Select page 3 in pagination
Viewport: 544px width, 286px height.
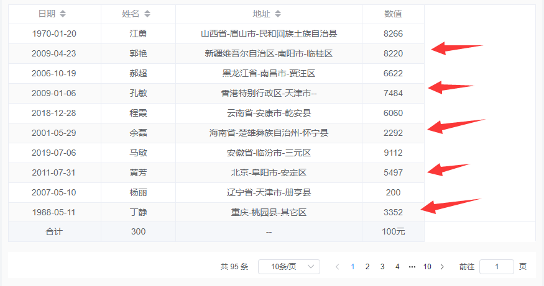(x=382, y=267)
